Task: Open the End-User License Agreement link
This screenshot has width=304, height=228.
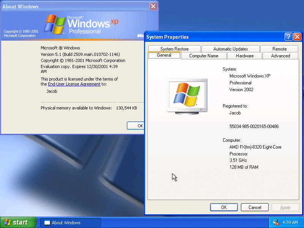Action: tap(74, 84)
